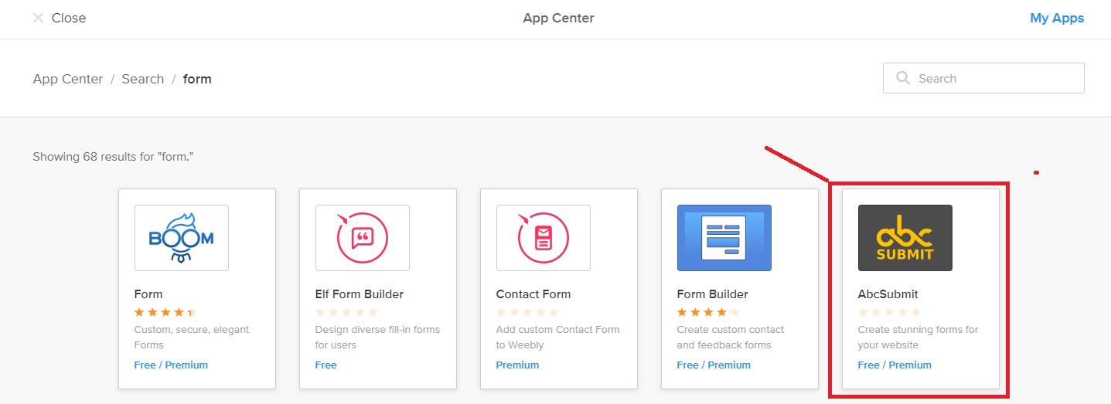This screenshot has height=404, width=1111.
Task: Click the AbcSubmit app title
Action: (888, 294)
